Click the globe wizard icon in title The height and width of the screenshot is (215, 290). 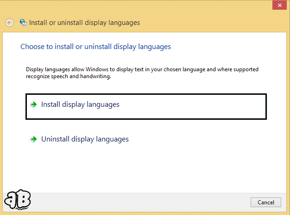point(23,23)
